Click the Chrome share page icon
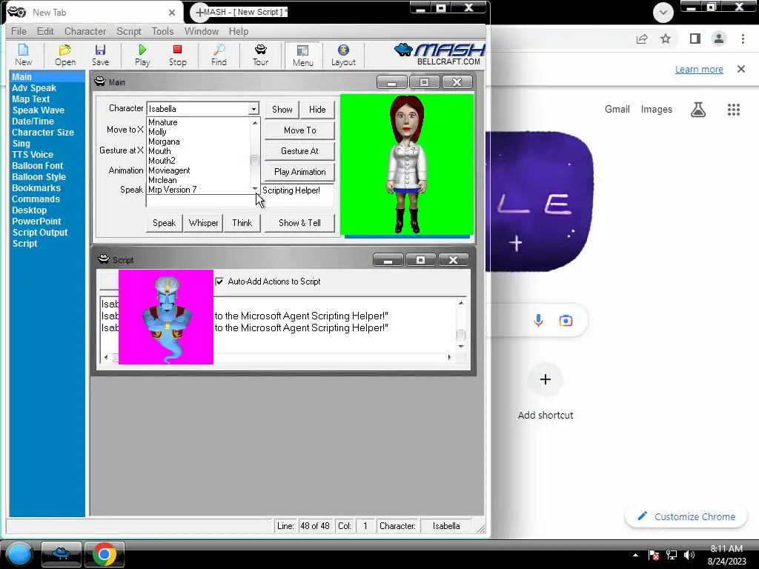This screenshot has height=569, width=759. coord(642,39)
